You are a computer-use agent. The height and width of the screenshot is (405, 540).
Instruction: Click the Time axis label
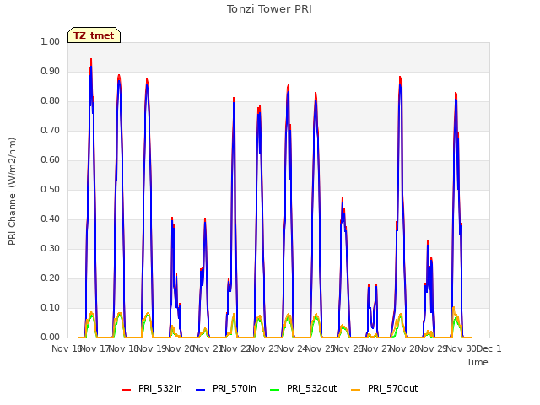pos(478,362)
